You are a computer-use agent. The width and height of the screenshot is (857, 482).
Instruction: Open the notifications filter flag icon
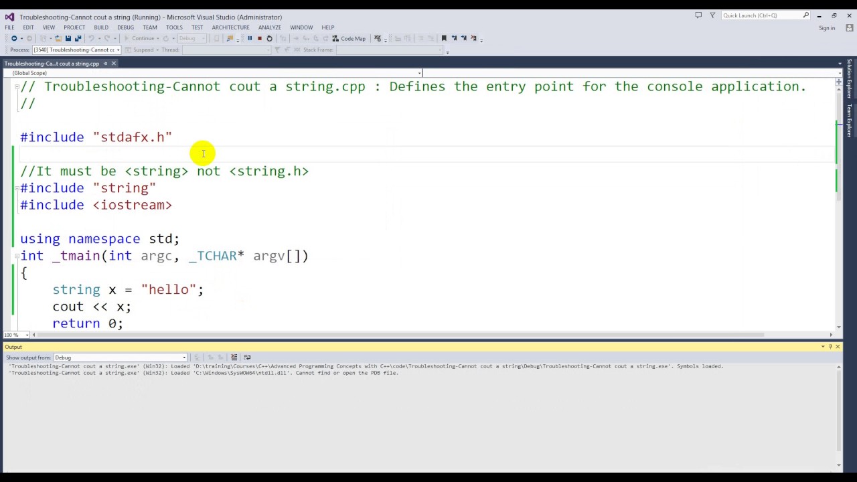712,15
